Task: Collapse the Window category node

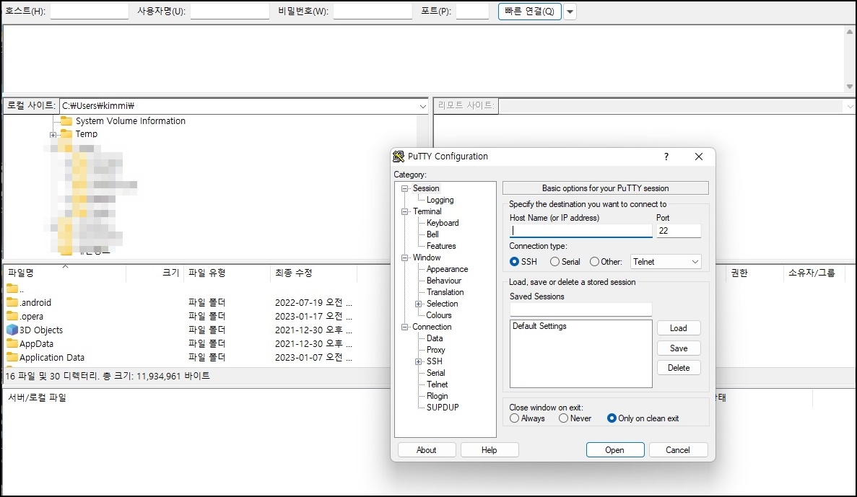Action: (405, 258)
